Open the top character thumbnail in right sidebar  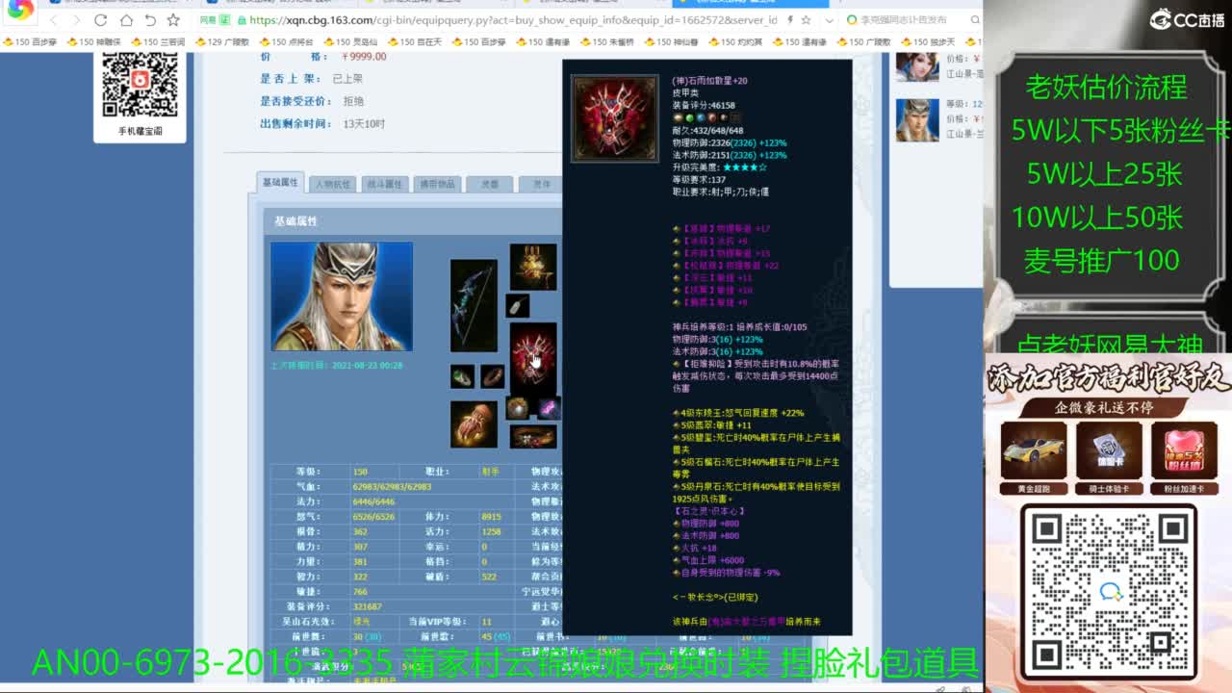point(917,67)
